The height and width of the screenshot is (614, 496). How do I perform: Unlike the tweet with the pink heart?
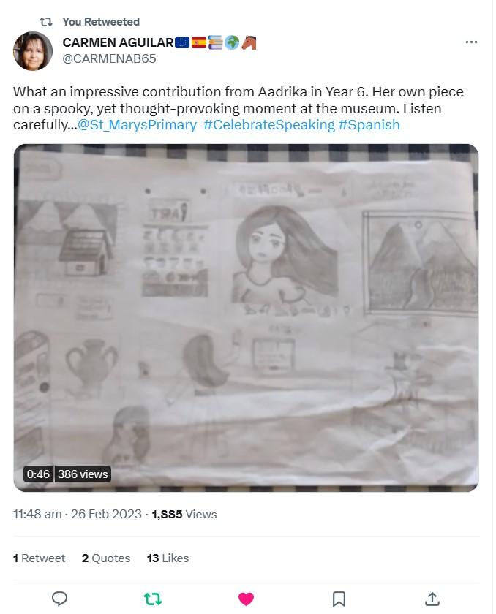coord(246,599)
